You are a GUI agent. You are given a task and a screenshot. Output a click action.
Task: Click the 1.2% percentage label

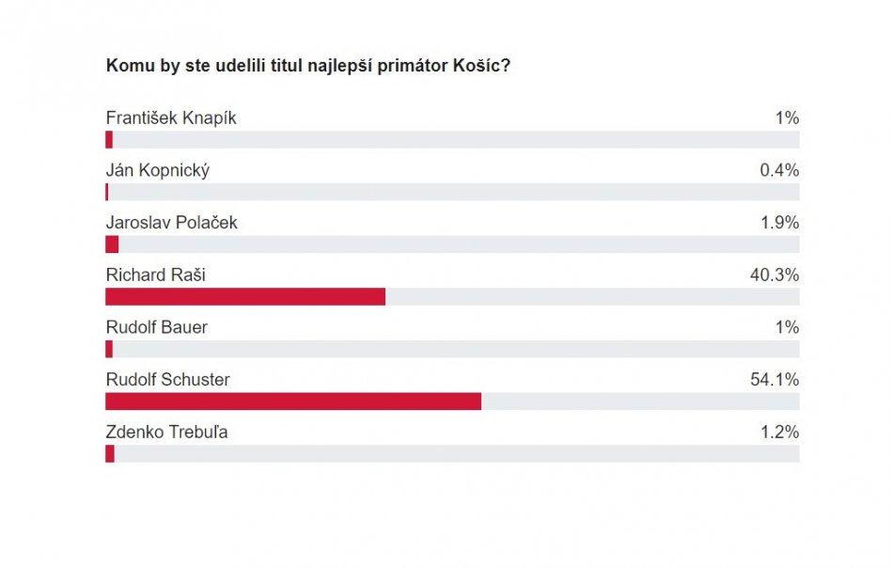[781, 433]
